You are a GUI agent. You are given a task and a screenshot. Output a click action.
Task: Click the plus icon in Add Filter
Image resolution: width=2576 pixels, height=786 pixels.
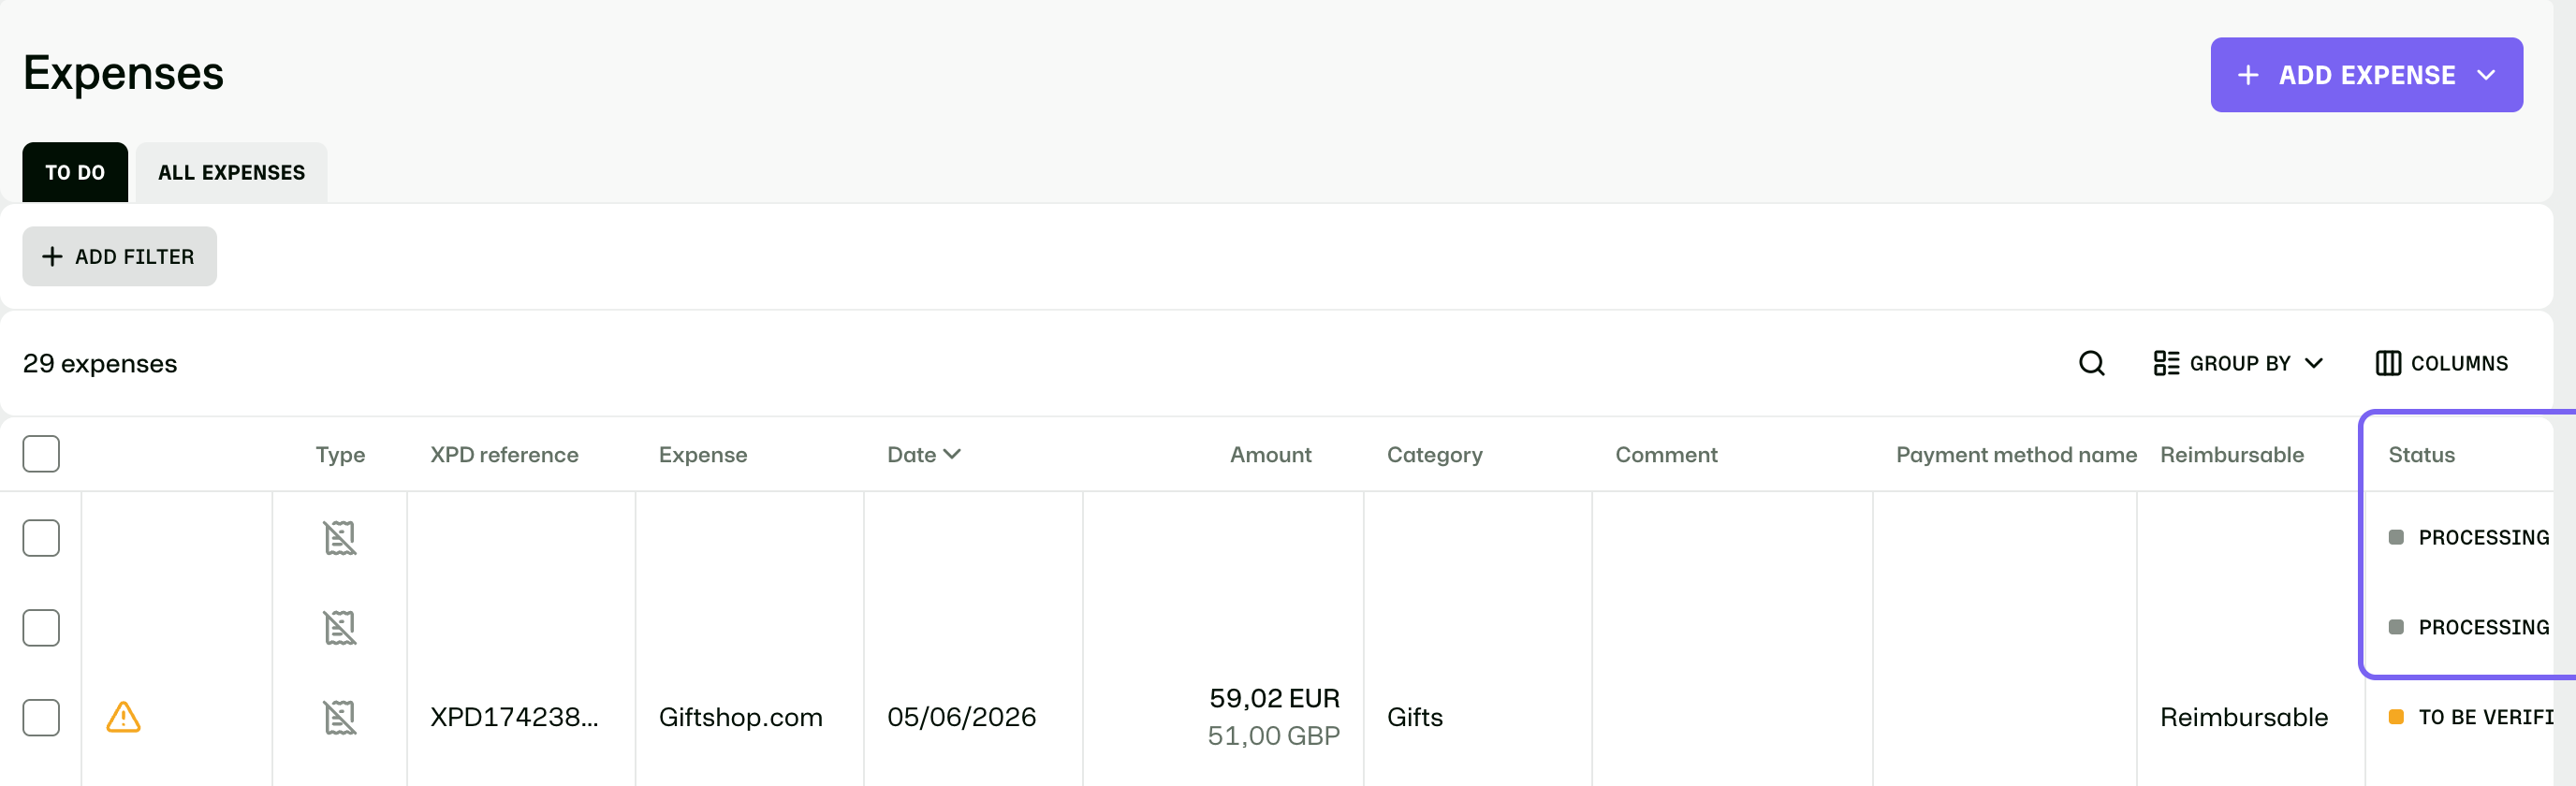(x=52, y=257)
